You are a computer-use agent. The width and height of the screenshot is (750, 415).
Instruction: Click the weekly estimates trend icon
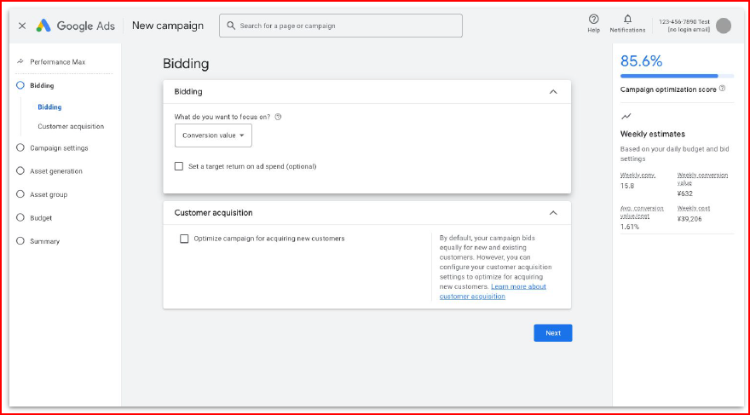(626, 116)
